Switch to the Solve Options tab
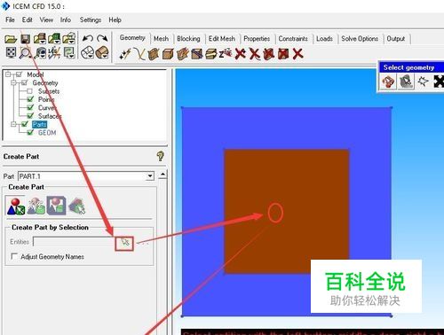The height and width of the screenshot is (335, 444). coord(360,39)
